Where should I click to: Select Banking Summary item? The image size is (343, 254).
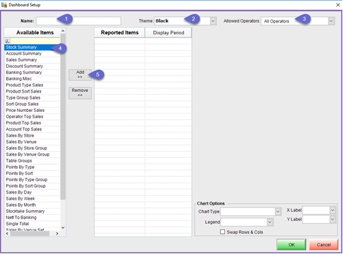point(32,72)
